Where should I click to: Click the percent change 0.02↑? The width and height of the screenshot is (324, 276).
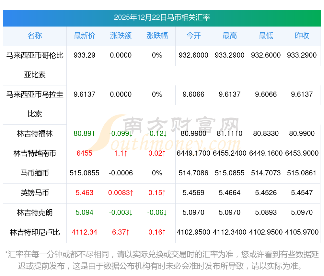(x=157, y=153)
